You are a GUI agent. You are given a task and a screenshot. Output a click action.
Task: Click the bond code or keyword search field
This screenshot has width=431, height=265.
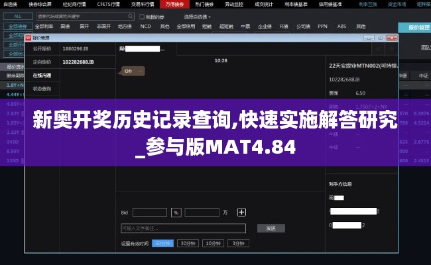pos(86,16)
